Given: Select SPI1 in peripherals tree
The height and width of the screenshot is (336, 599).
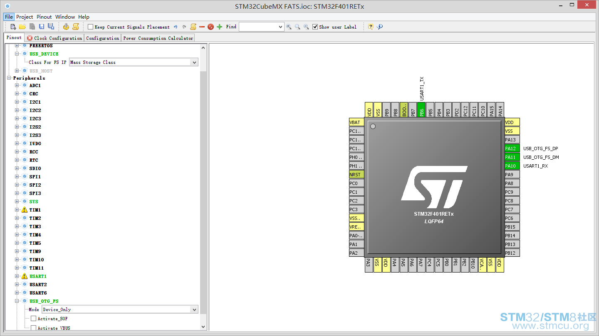Looking at the screenshot, I should 35,177.
